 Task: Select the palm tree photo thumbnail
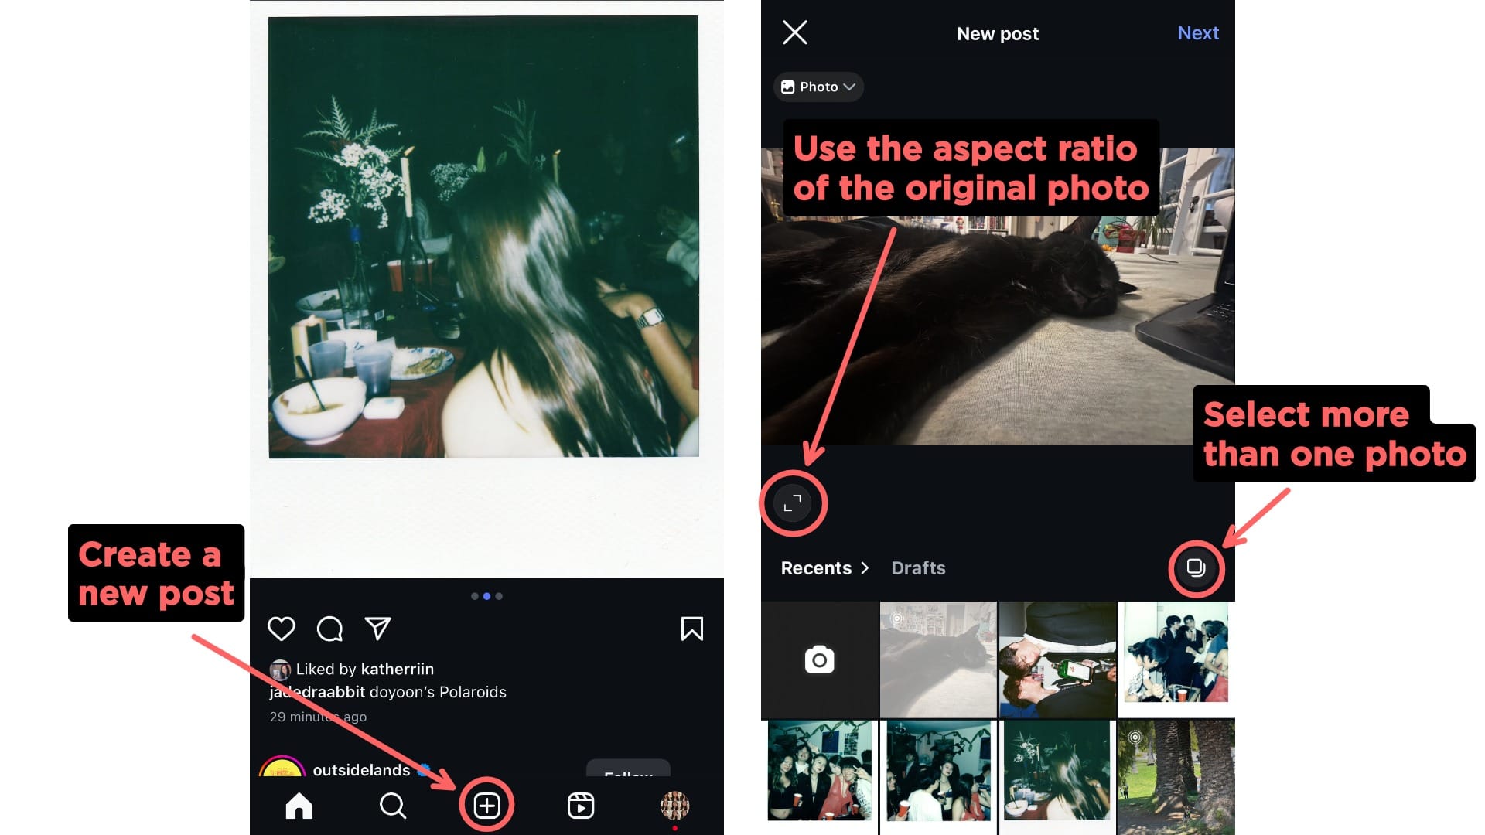coord(1176,776)
